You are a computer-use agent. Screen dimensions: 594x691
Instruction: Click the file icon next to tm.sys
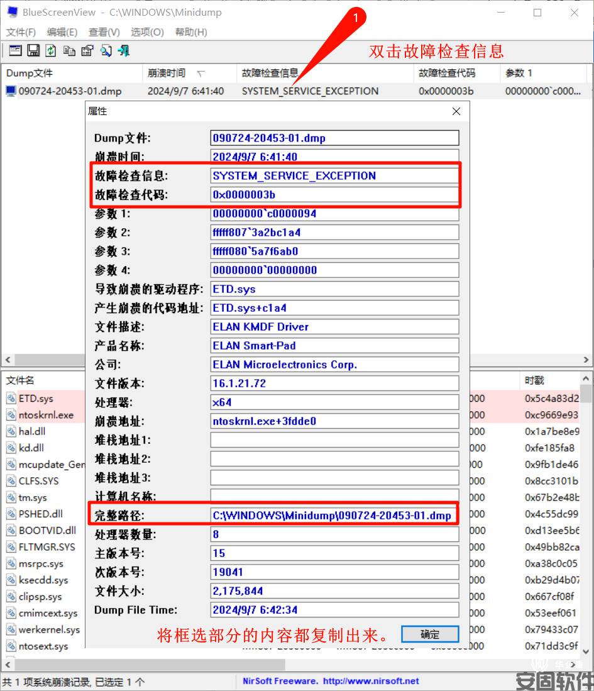11,497
